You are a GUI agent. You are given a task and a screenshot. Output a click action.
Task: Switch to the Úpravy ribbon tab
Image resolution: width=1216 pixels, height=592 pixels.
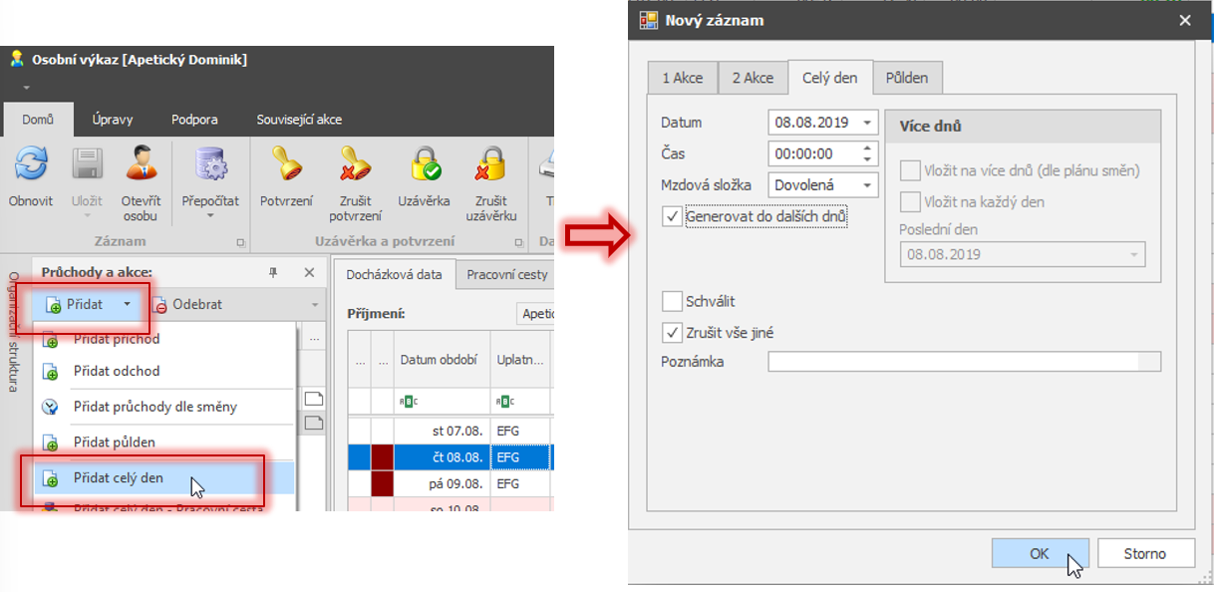coord(113,120)
